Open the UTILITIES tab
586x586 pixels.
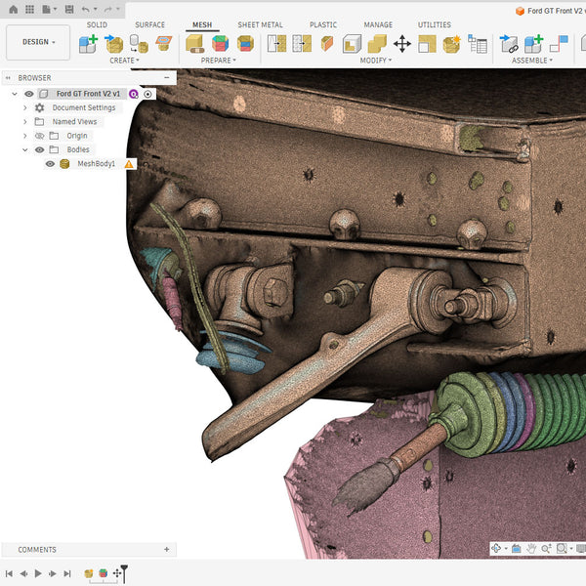pyautogui.click(x=435, y=24)
